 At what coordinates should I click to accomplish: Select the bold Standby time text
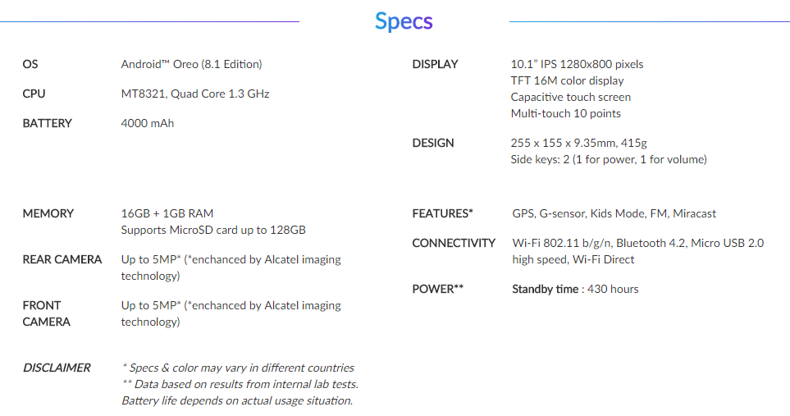tap(545, 289)
